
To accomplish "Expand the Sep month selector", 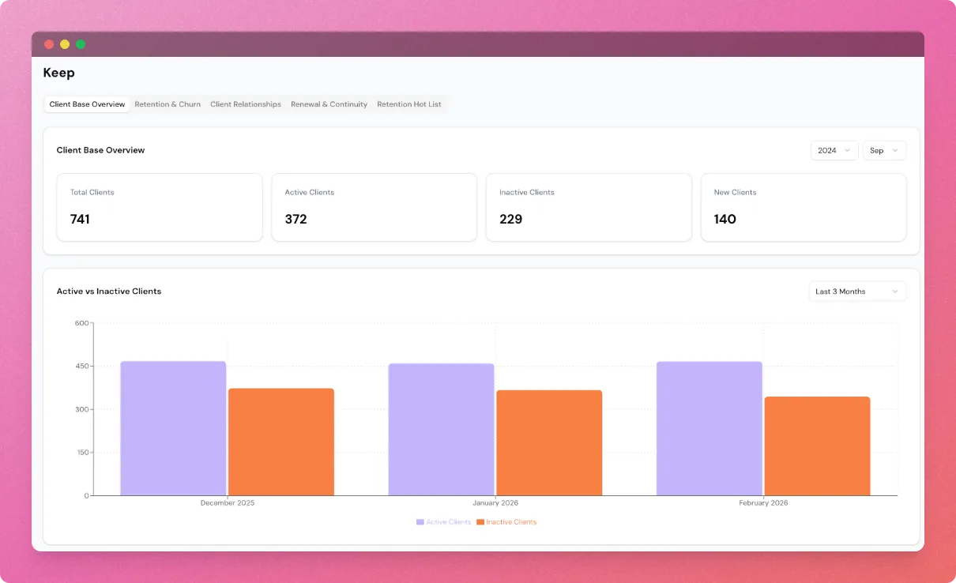I will pos(884,150).
